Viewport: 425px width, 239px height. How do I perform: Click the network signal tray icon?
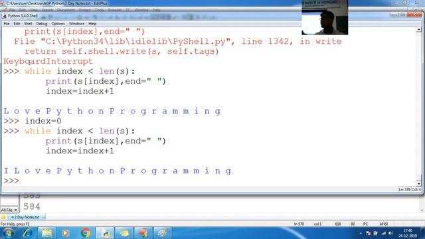[x=383, y=233]
